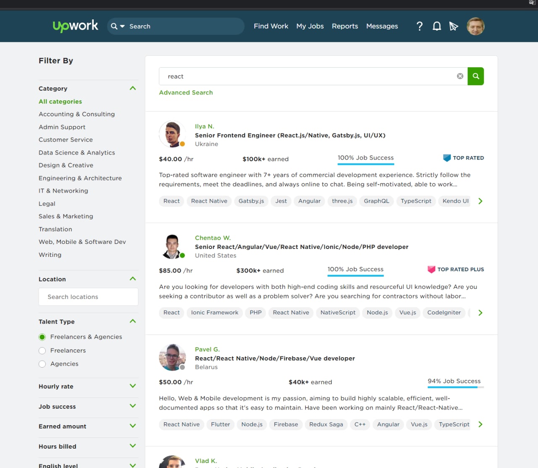538x468 pixels.
Task: Click the Top Rated Plus badge for Chentao W.
Action: pos(456,269)
